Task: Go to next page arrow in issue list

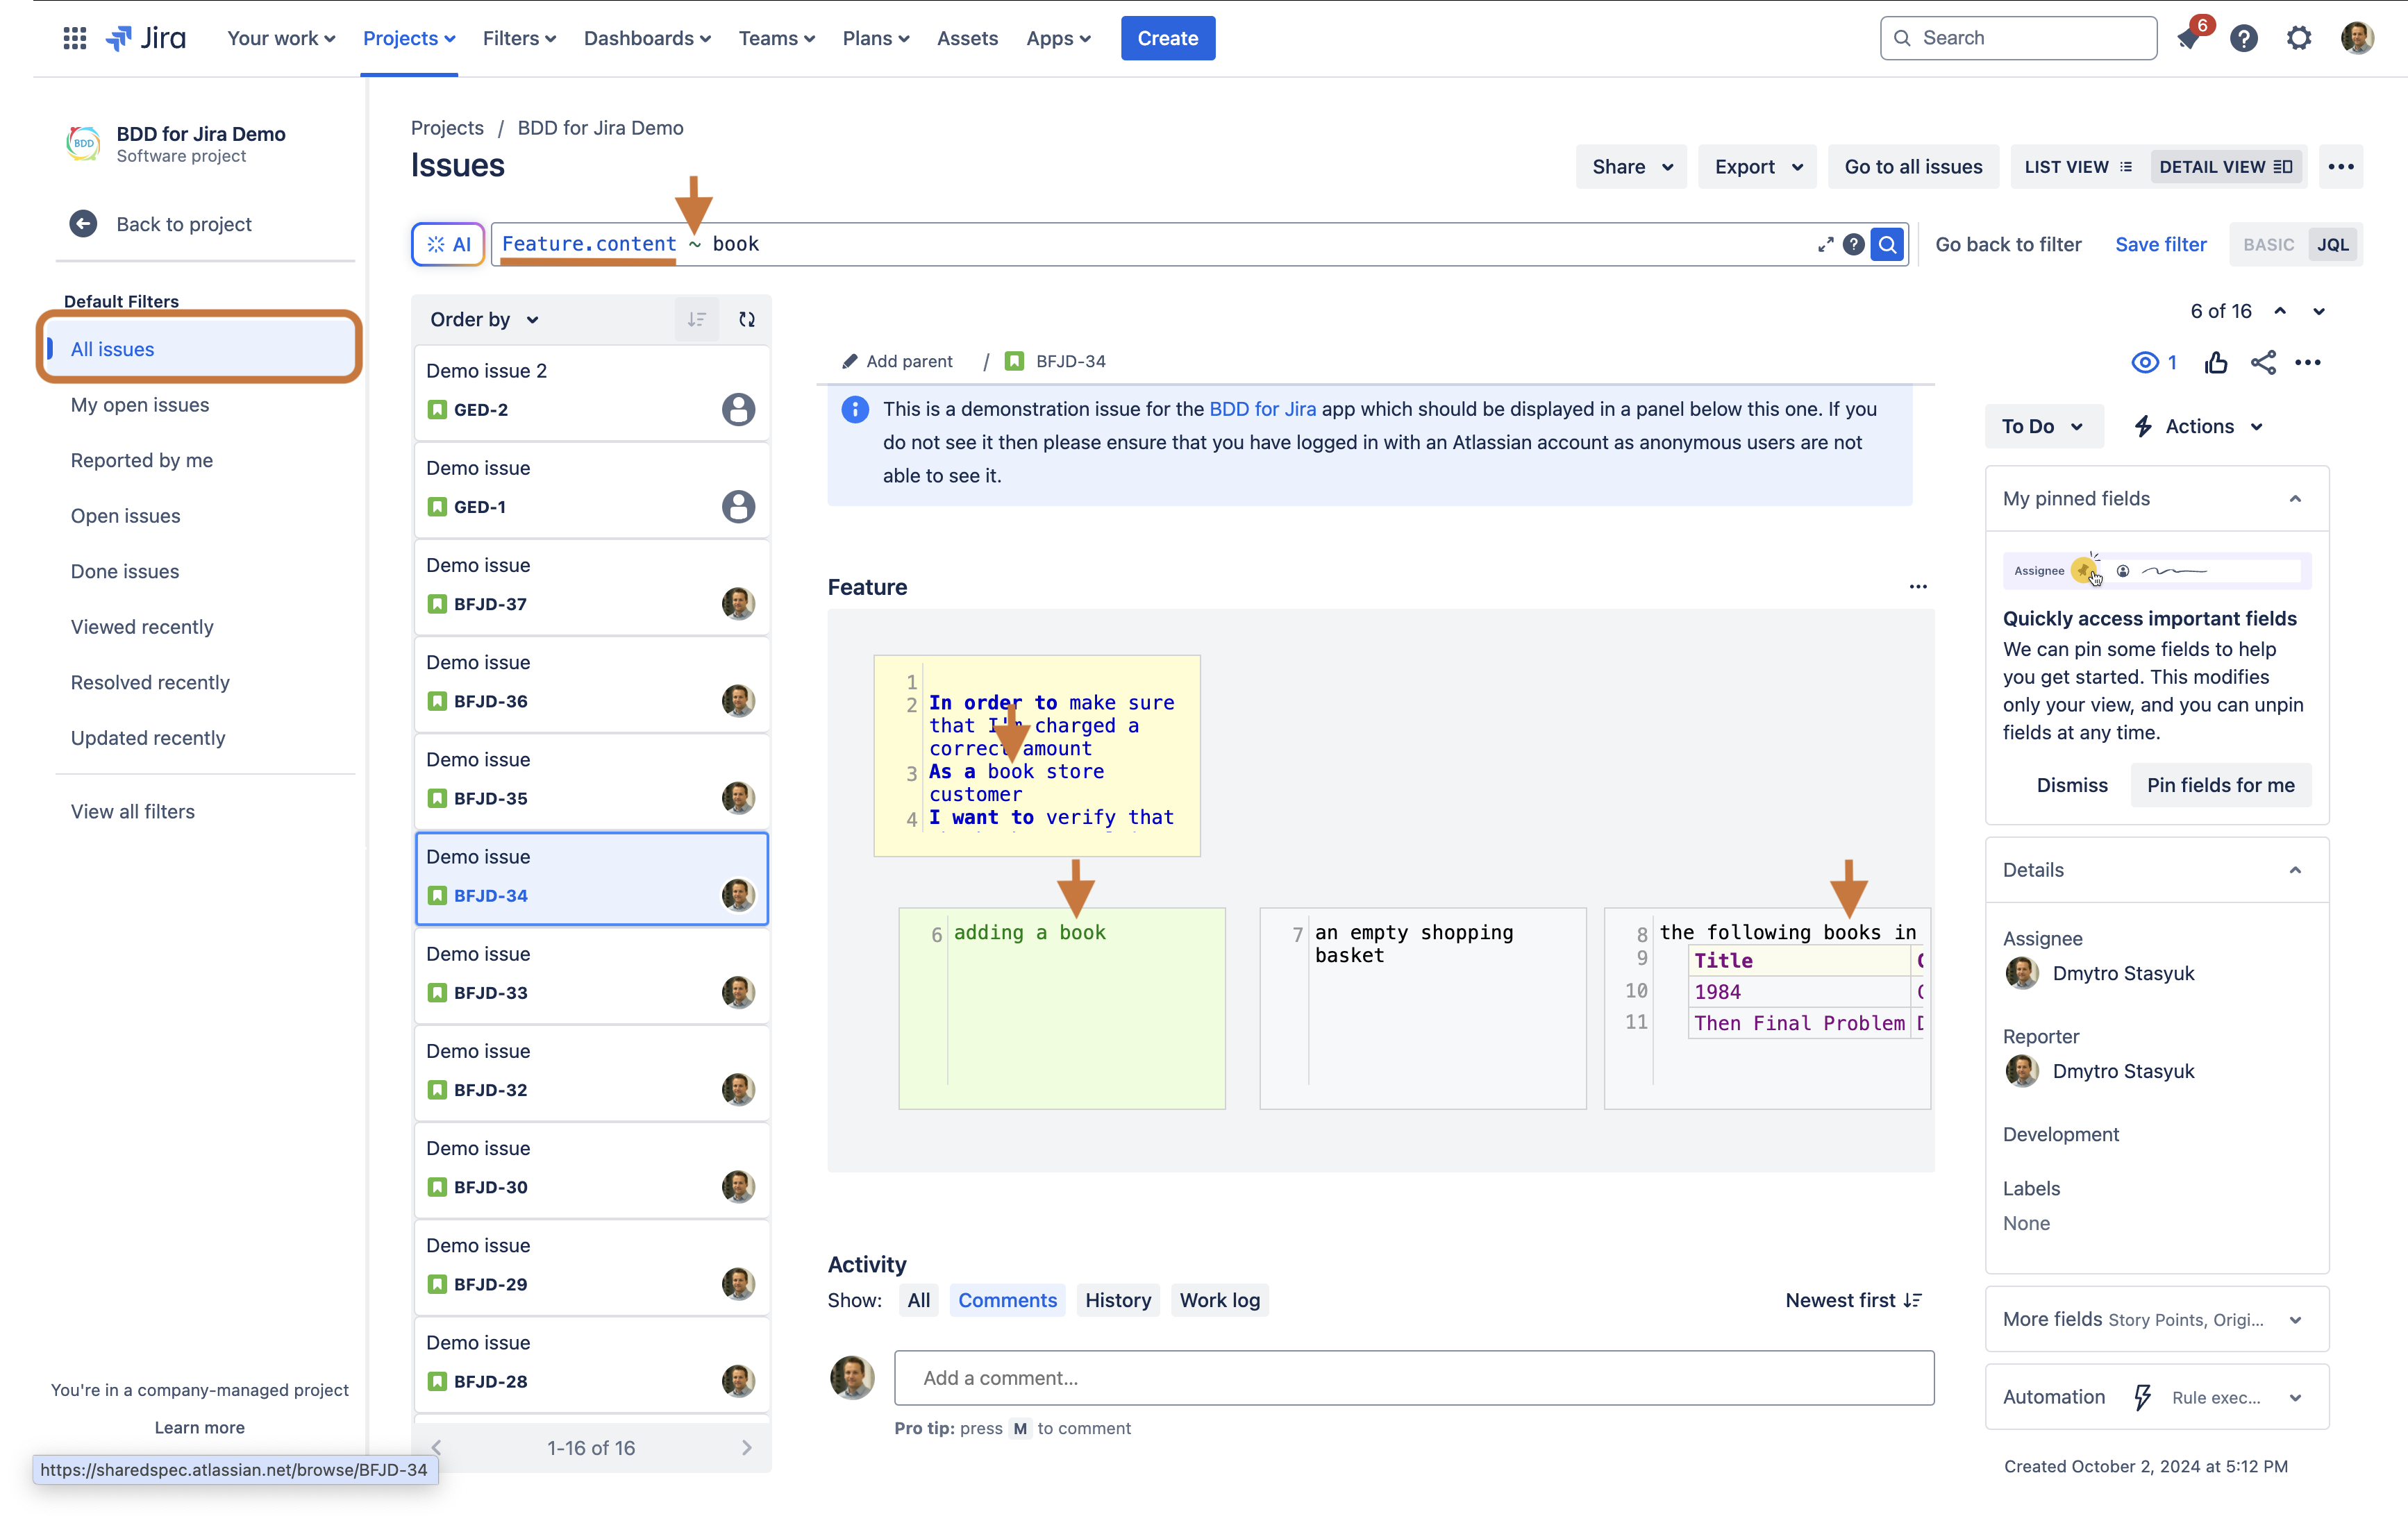Action: (x=747, y=1447)
